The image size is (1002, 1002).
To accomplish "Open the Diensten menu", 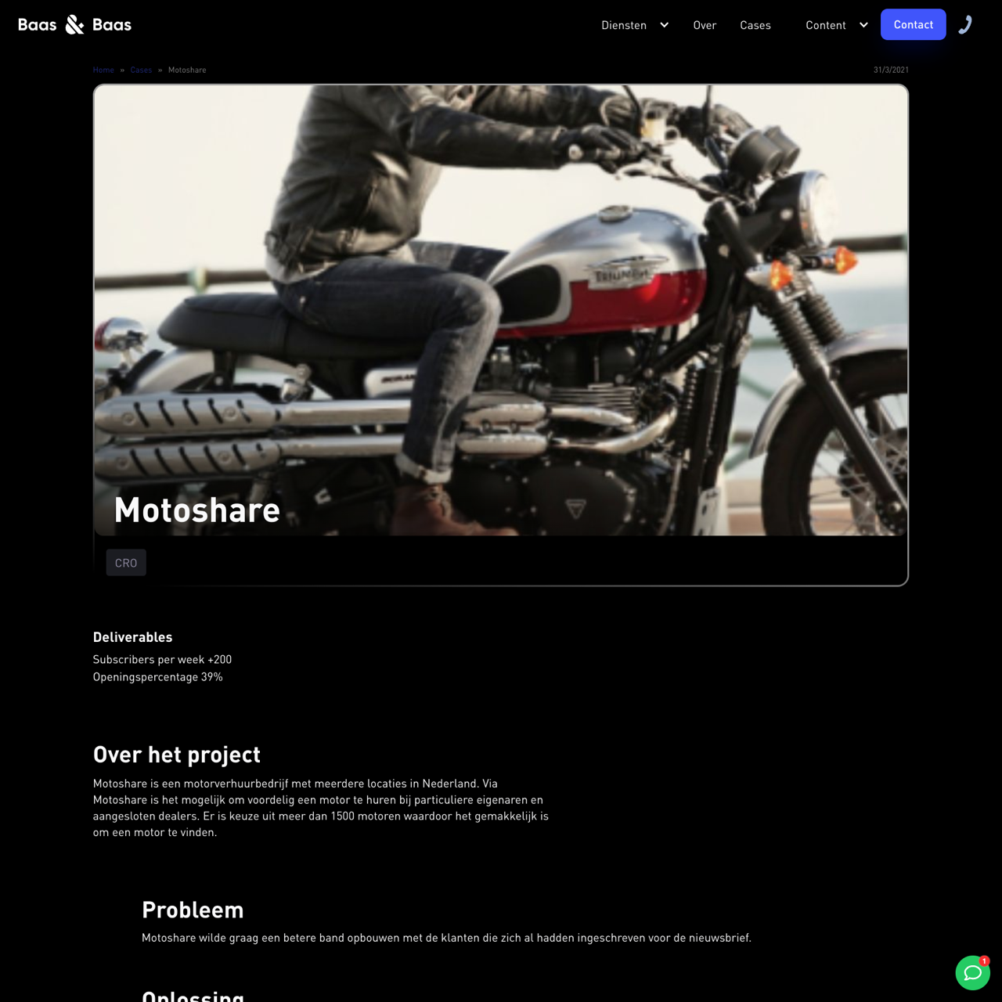I will 624,25.
